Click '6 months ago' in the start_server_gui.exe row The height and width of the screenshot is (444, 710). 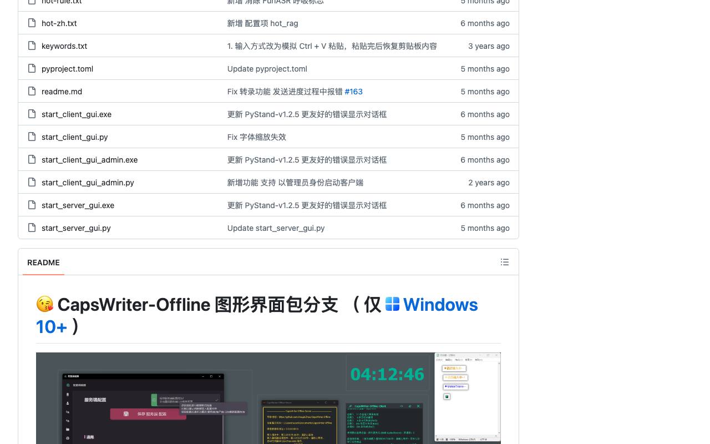[485, 205]
